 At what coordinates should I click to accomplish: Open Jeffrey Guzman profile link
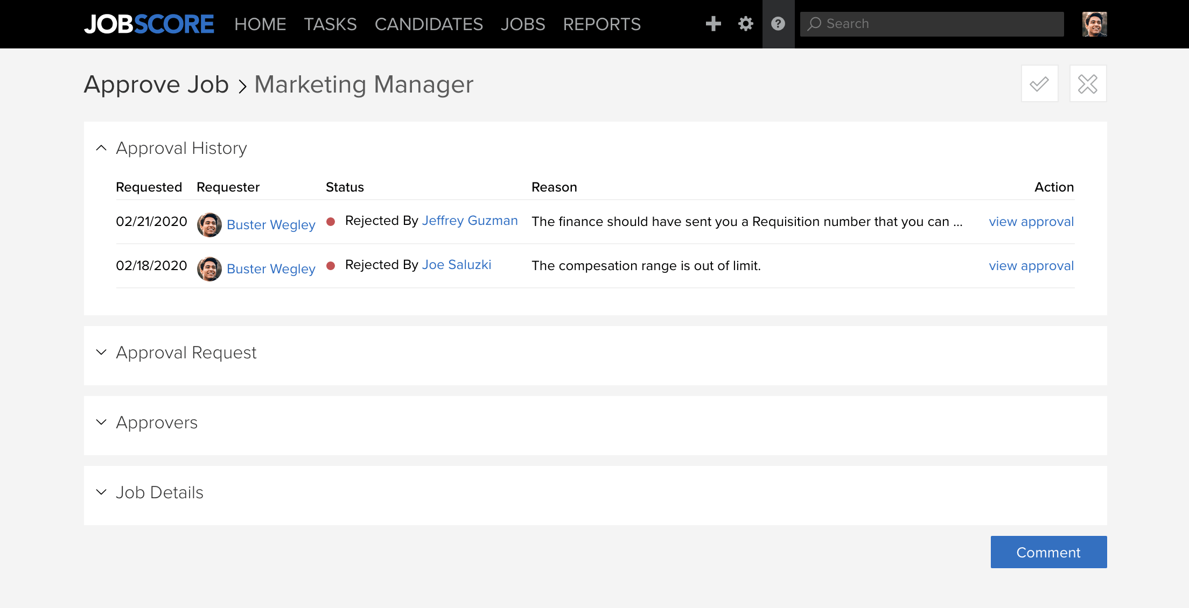470,221
